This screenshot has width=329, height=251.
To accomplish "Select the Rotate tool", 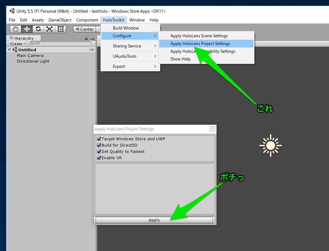I will pyautogui.click(x=38, y=29).
